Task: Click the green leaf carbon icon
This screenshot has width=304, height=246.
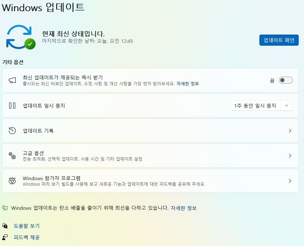Action: point(5,208)
